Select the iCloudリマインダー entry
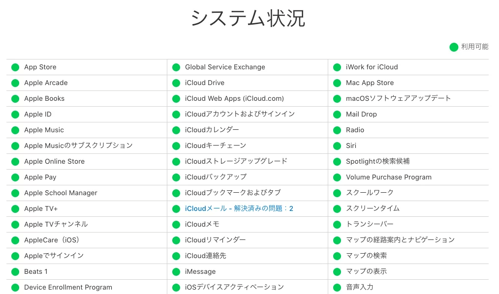 [x=216, y=240]
